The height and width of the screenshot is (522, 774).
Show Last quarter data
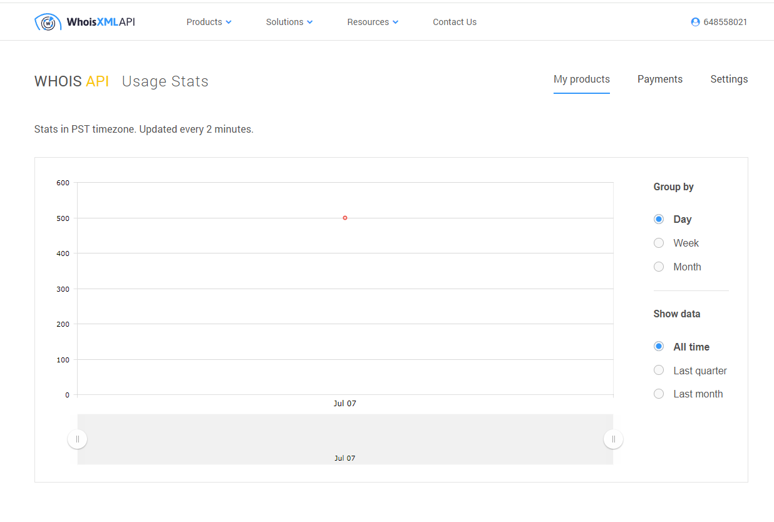coord(659,370)
